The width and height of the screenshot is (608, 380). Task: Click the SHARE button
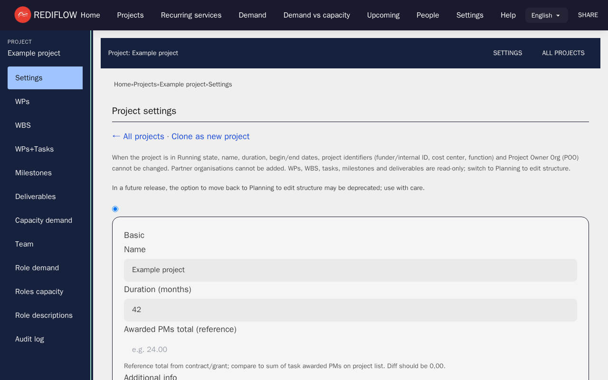coord(588,15)
